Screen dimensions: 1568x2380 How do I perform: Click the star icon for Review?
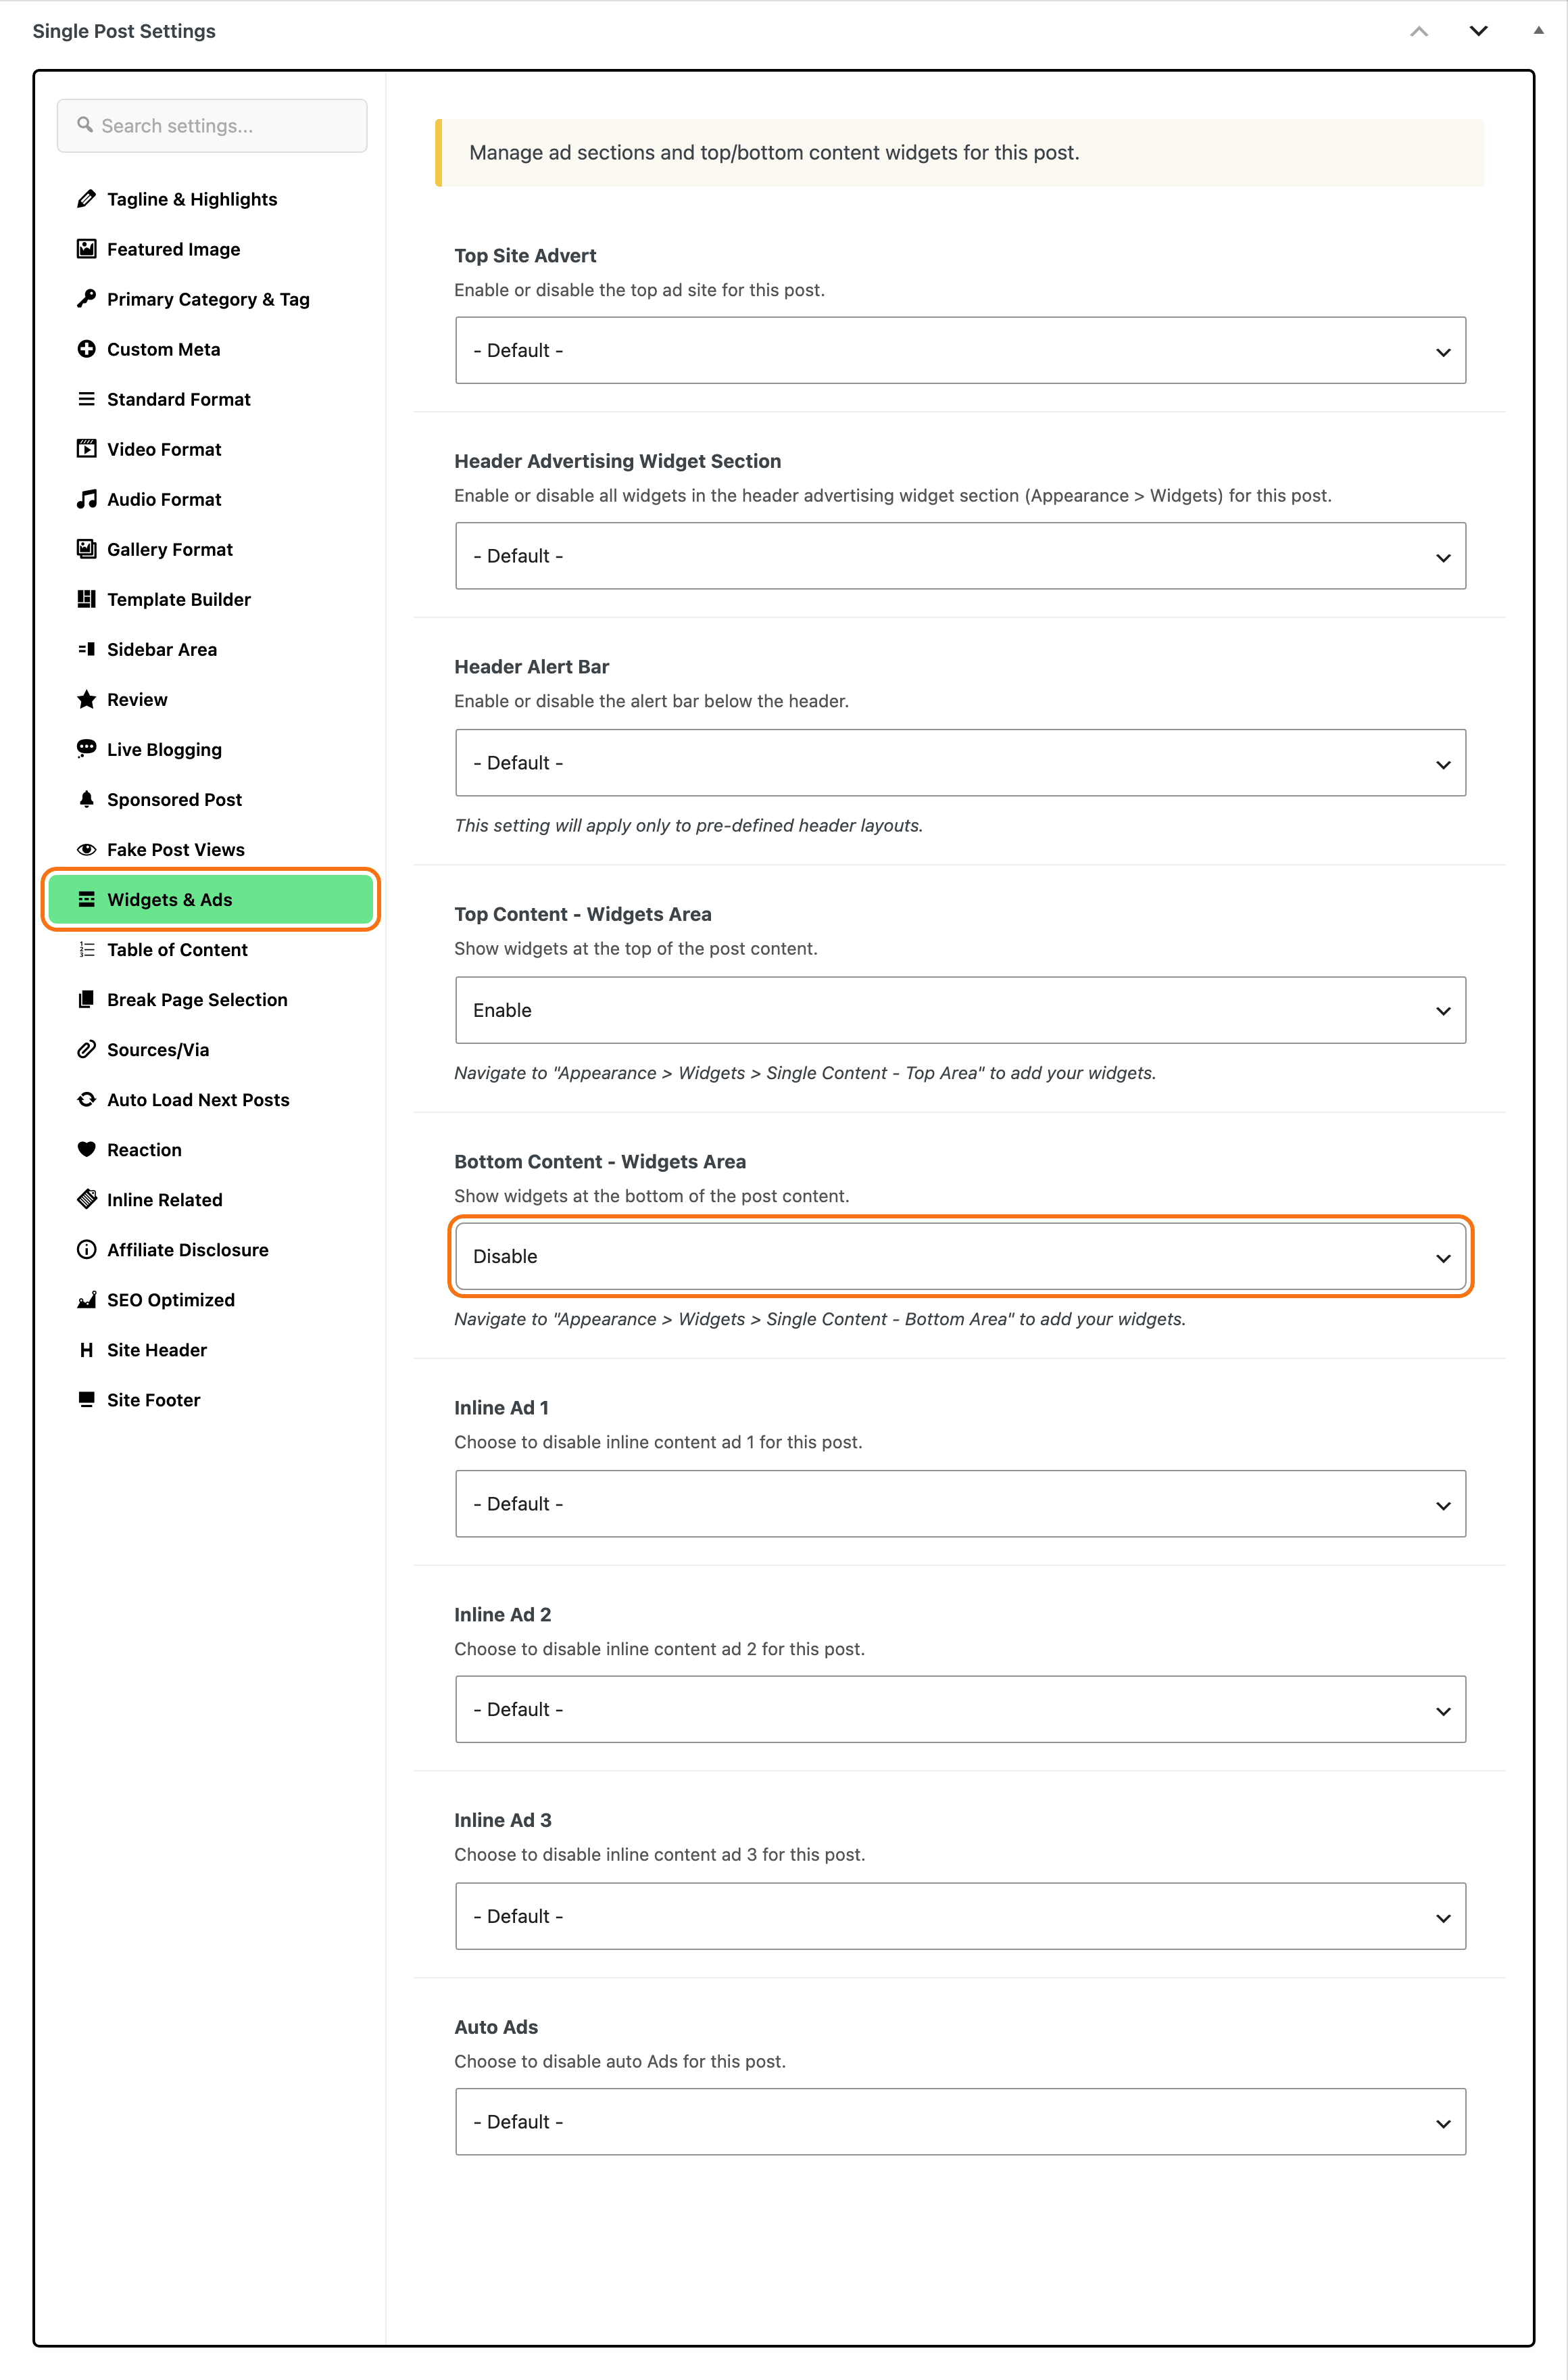(87, 699)
